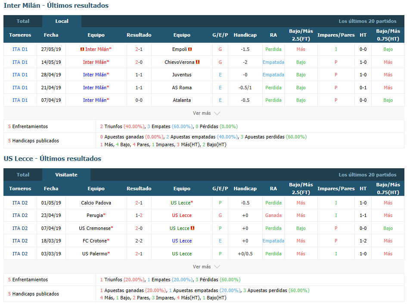Screen dimensions: 407x305
Task: Switch to the Total tab for Inter Milán
Action: (x=23, y=21)
